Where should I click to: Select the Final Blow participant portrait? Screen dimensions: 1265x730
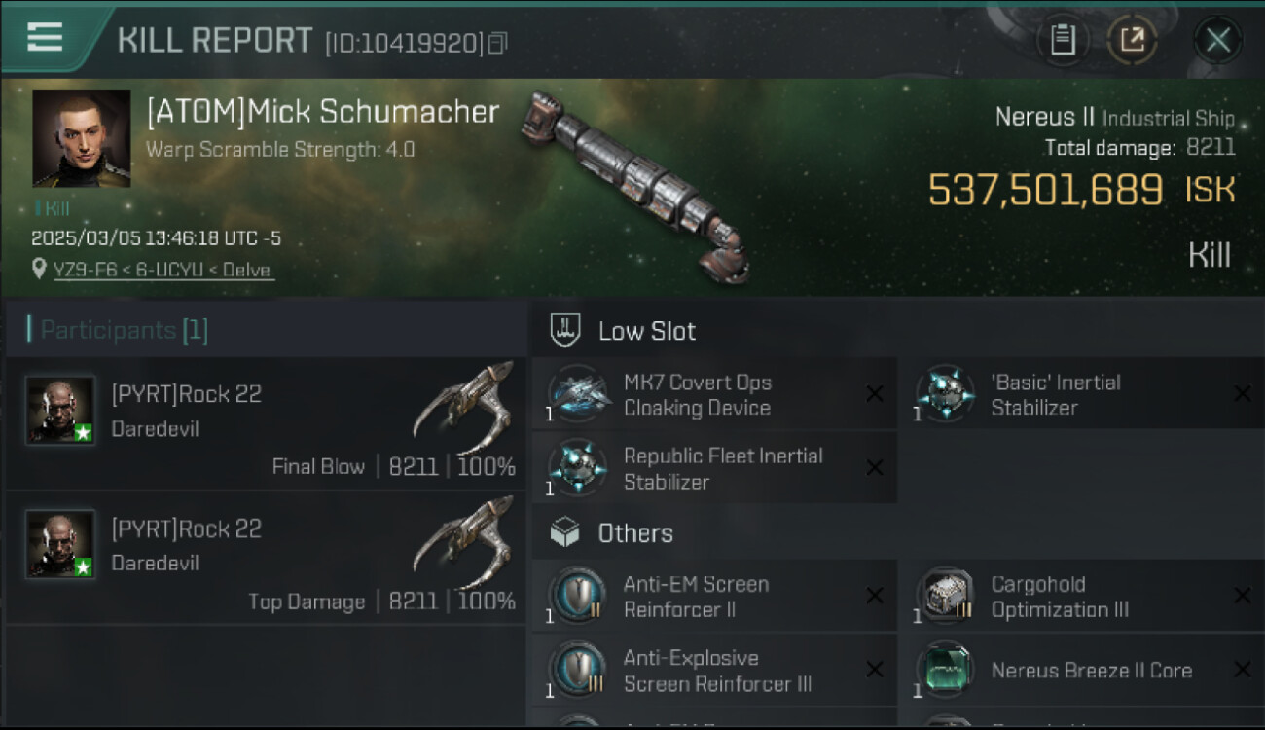pyautogui.click(x=60, y=411)
